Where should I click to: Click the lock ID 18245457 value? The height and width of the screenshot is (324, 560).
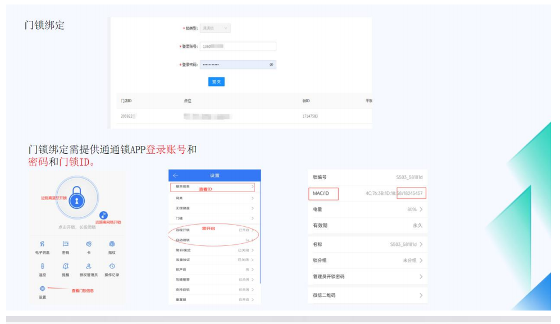click(x=412, y=193)
